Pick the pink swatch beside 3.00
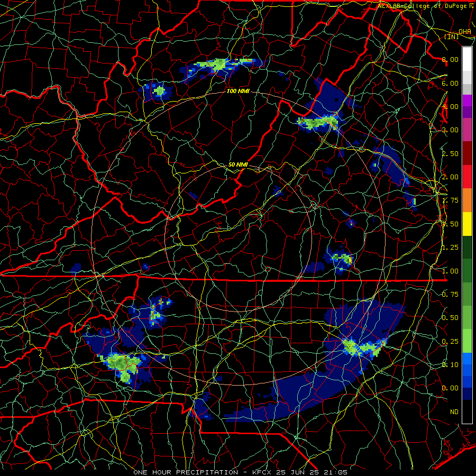 click(467, 130)
